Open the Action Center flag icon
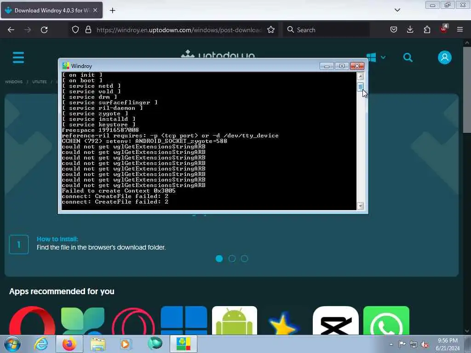The height and width of the screenshot is (353, 471). click(402, 344)
